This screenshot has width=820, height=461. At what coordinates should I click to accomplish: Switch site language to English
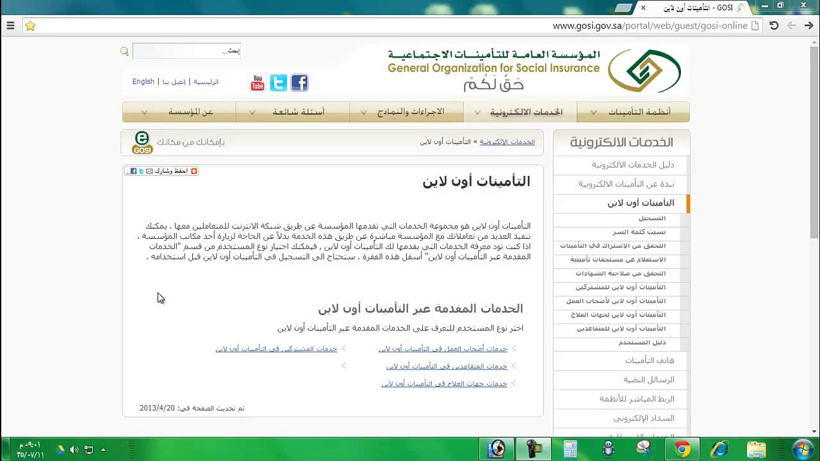coord(143,82)
